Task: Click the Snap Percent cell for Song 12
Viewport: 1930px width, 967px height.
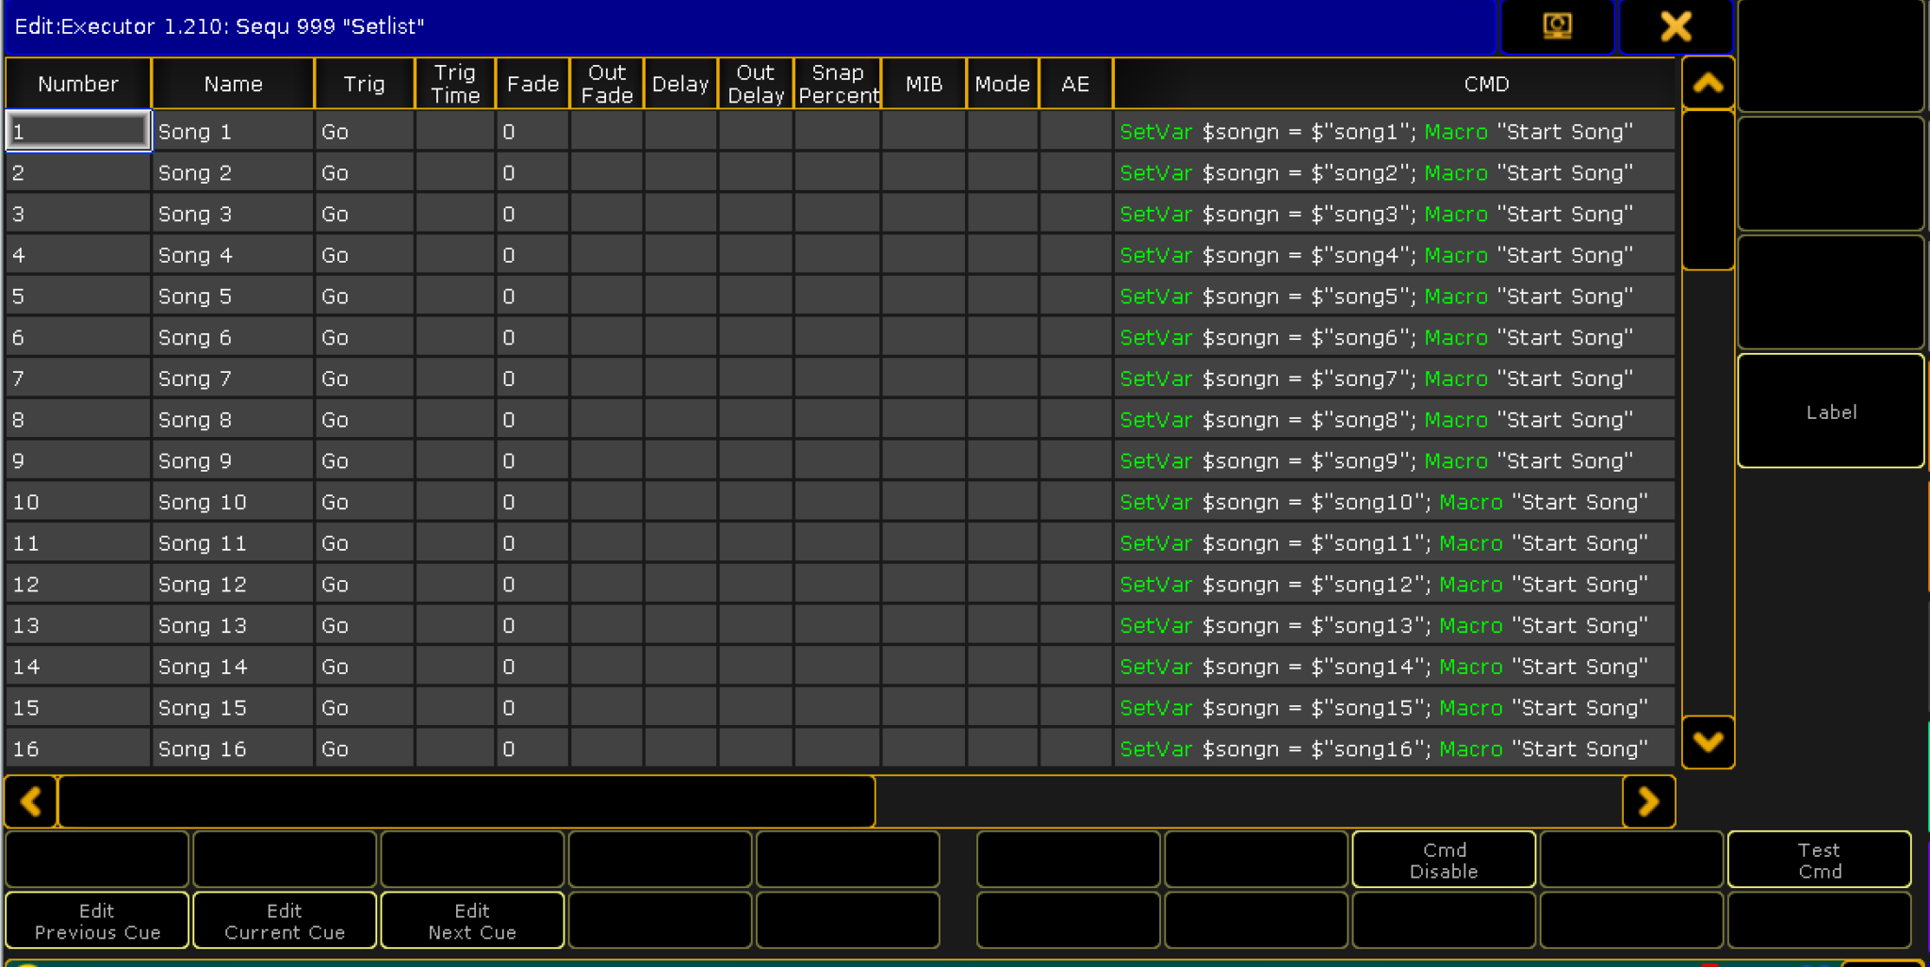Action: [838, 584]
